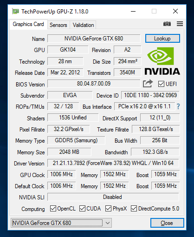
Task: Switch to the Graphics Card tab
Action: 28,24
